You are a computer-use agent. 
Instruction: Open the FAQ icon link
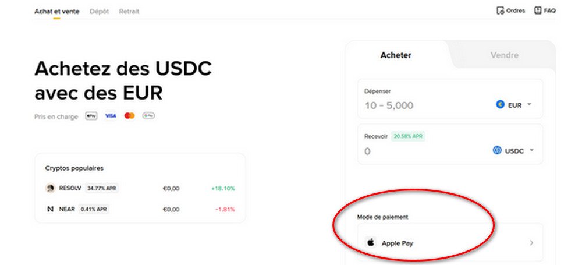(538, 10)
